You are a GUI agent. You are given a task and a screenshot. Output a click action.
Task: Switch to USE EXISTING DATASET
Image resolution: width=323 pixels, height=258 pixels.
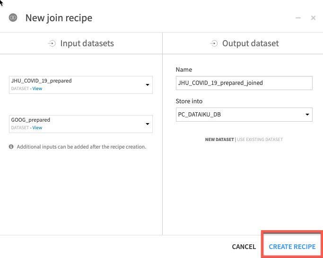(x=260, y=140)
